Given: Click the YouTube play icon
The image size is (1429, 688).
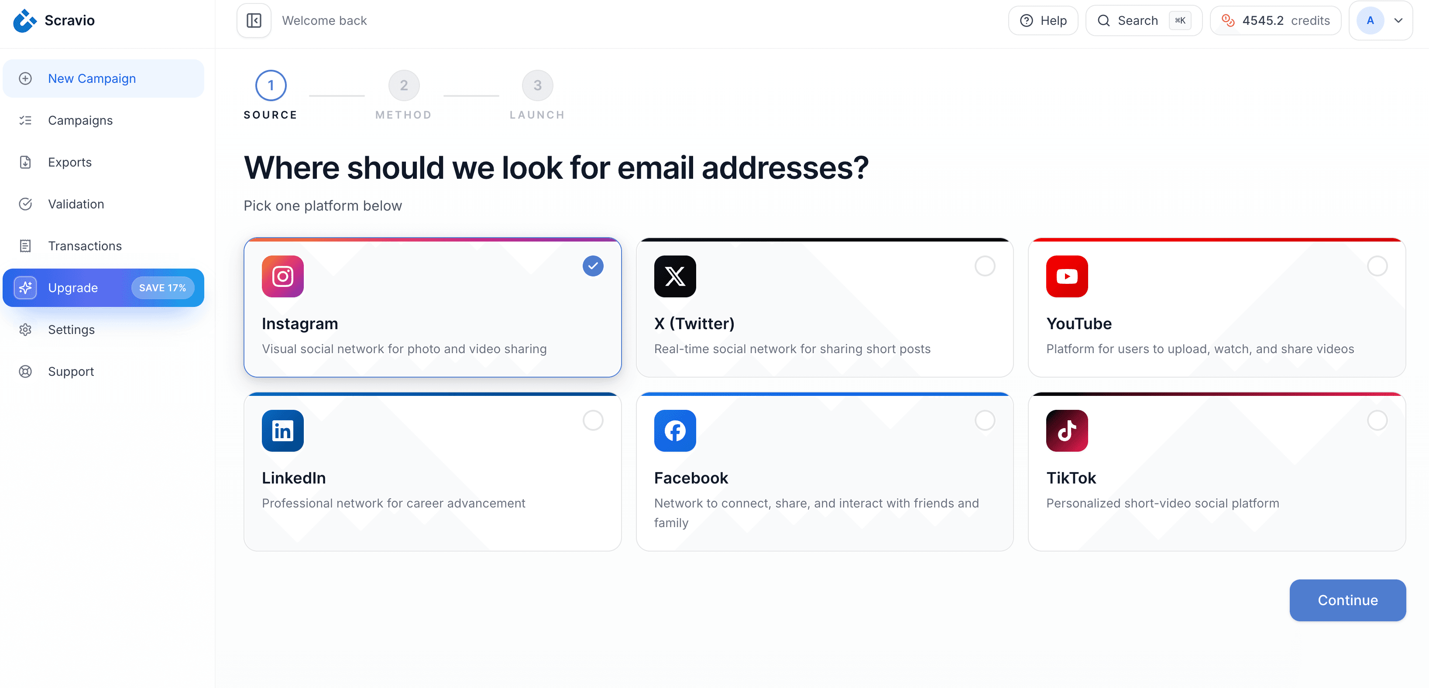Looking at the screenshot, I should pos(1066,276).
